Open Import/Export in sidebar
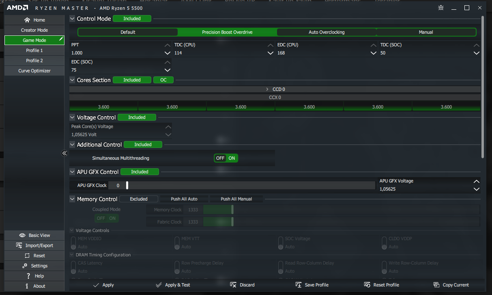 point(34,245)
